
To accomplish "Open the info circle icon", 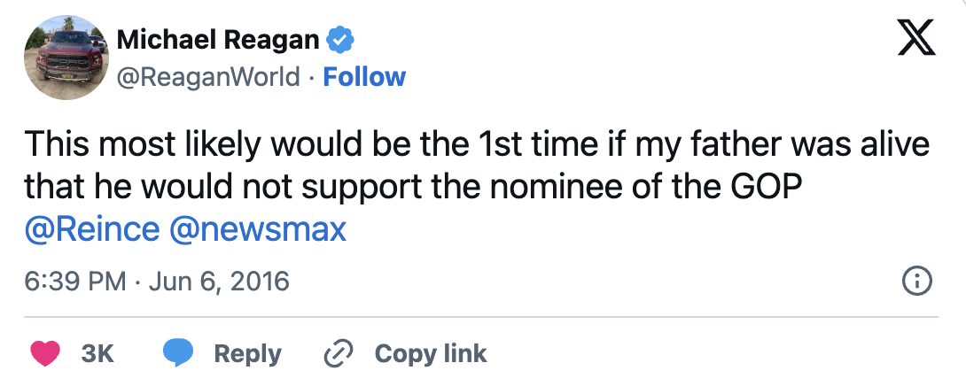I will pyautogui.click(x=915, y=282).
